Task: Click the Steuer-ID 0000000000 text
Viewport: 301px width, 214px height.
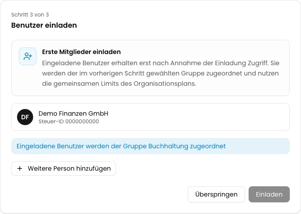Action: (69, 122)
